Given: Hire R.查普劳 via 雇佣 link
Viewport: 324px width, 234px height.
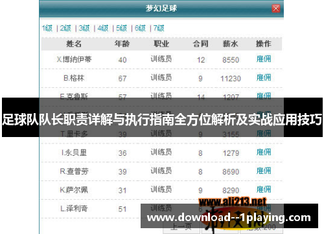Looking at the screenshot, I should tap(264, 171).
